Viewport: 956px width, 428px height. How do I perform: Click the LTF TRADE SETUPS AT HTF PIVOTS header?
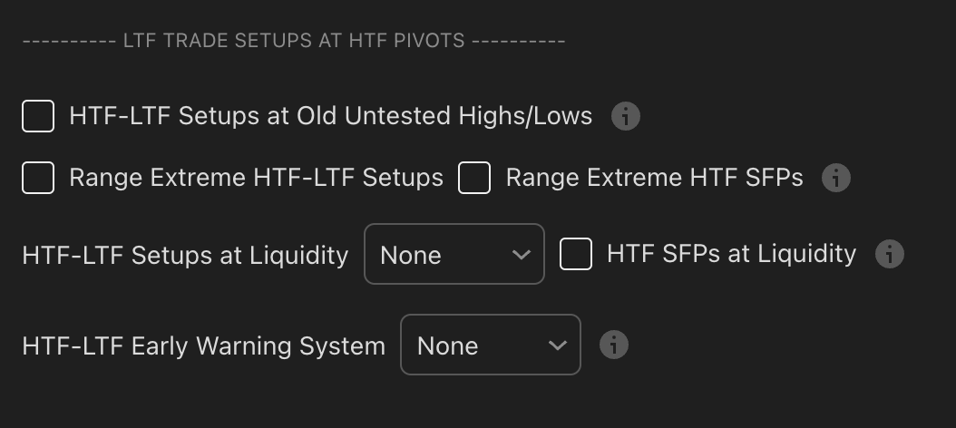293,41
